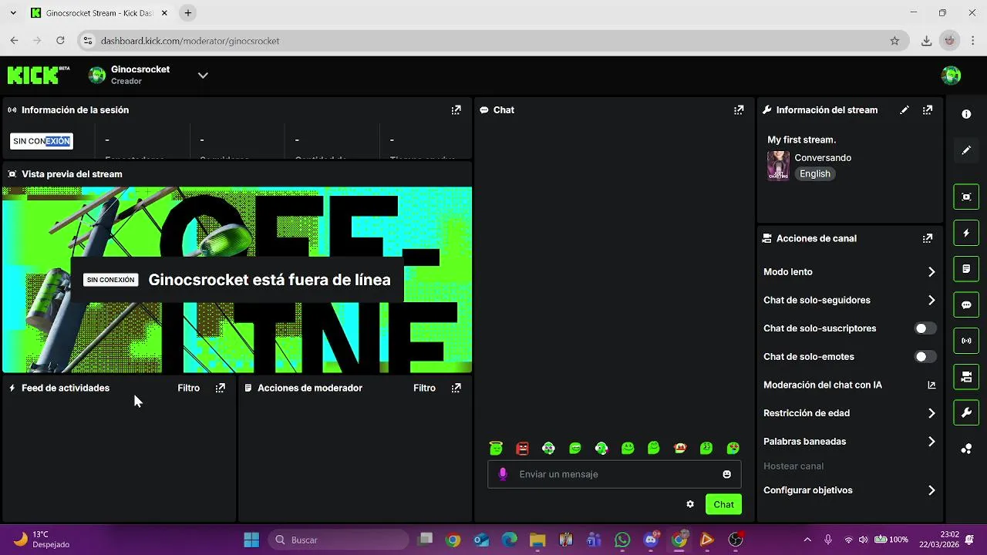Screen dimensions: 987x555
Task: Toggle Chat de solo-suscriptores switch
Action: (x=925, y=328)
